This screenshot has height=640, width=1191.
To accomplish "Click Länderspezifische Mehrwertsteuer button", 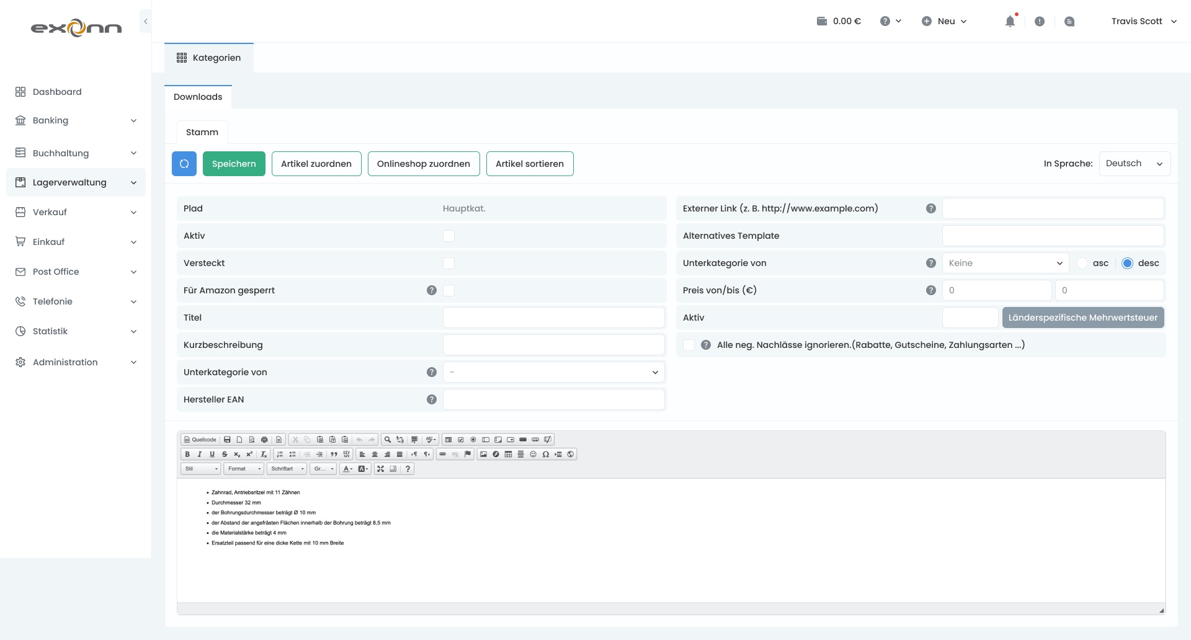I will click(1083, 318).
